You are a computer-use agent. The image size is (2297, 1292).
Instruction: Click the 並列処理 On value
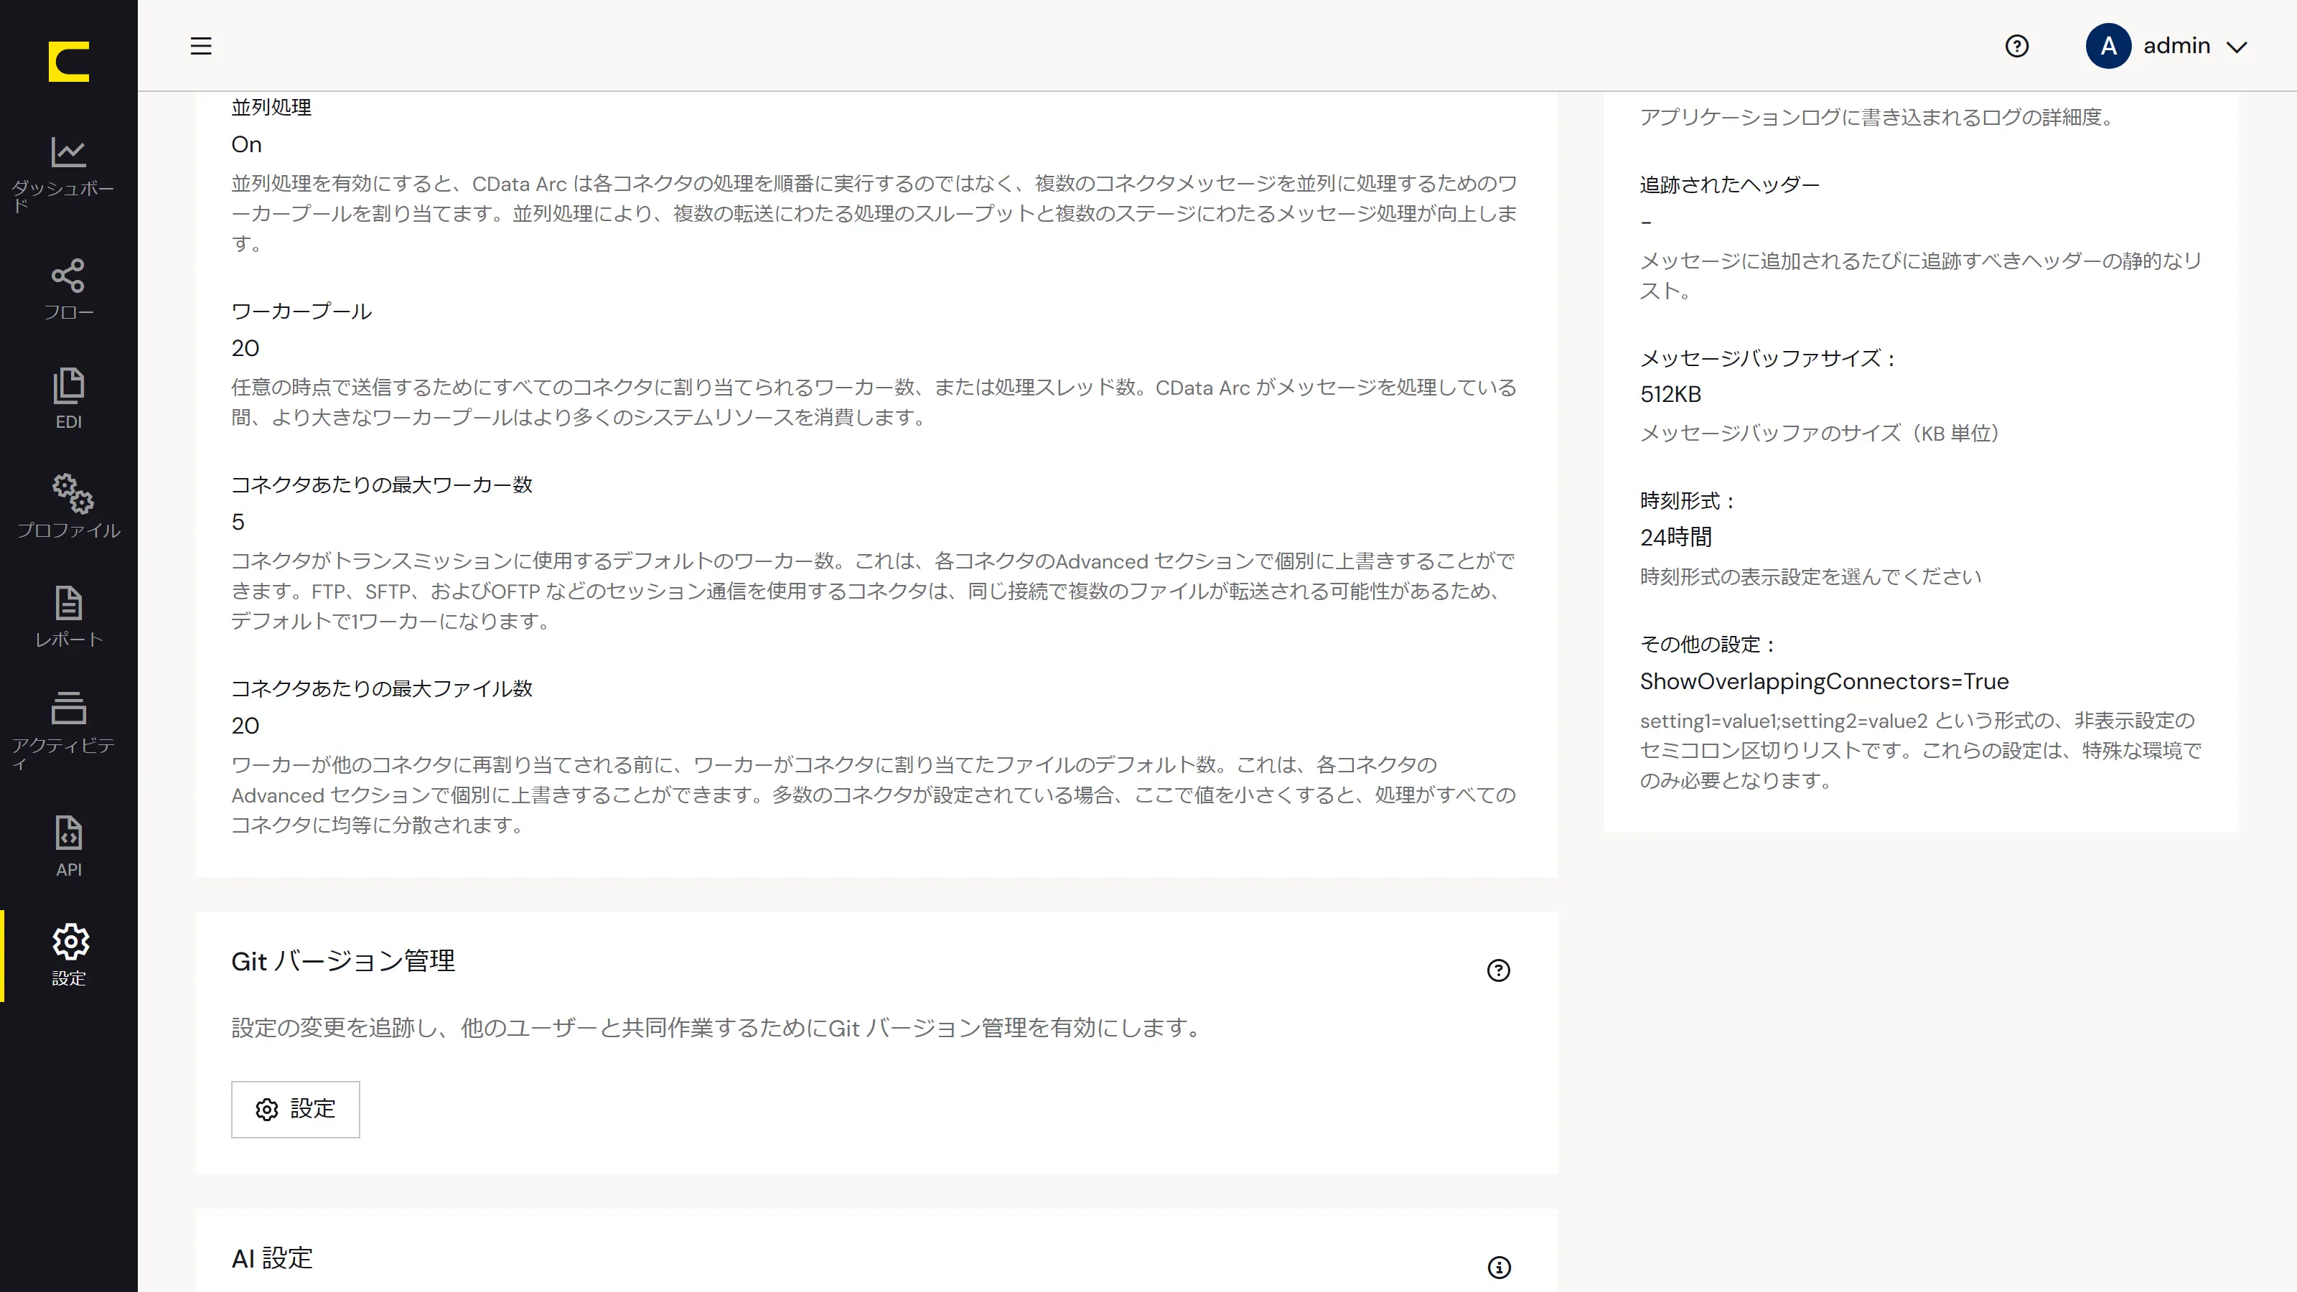click(x=246, y=144)
